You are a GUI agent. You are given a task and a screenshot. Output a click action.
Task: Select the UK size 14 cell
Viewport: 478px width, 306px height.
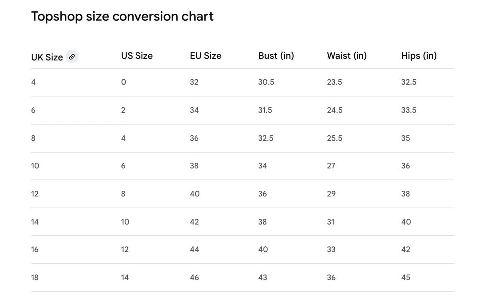[x=35, y=222]
